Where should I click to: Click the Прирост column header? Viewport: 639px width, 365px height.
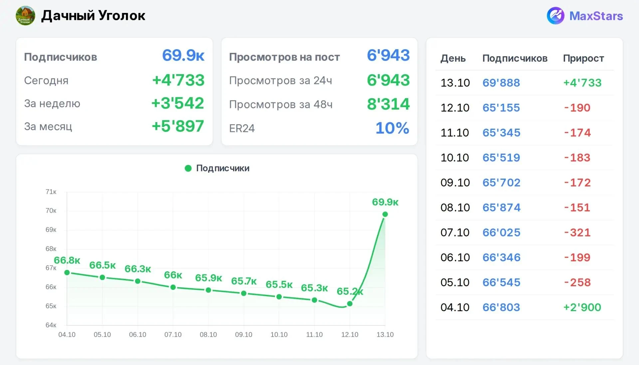click(583, 58)
